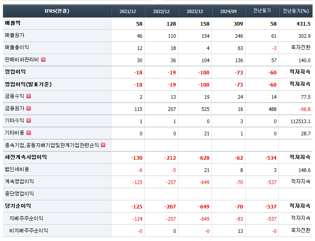Click 흑자전환 in the 매출총이익 row
Image resolution: width=315 pixels, height=241 pixels.
point(301,48)
